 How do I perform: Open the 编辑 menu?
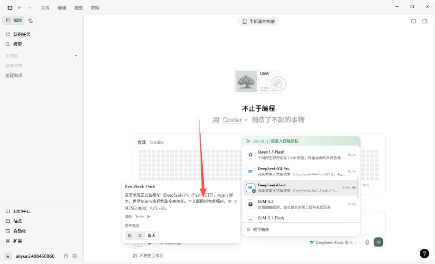coord(62,8)
